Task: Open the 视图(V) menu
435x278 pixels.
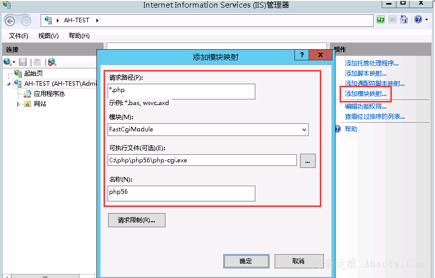Action: pos(48,36)
